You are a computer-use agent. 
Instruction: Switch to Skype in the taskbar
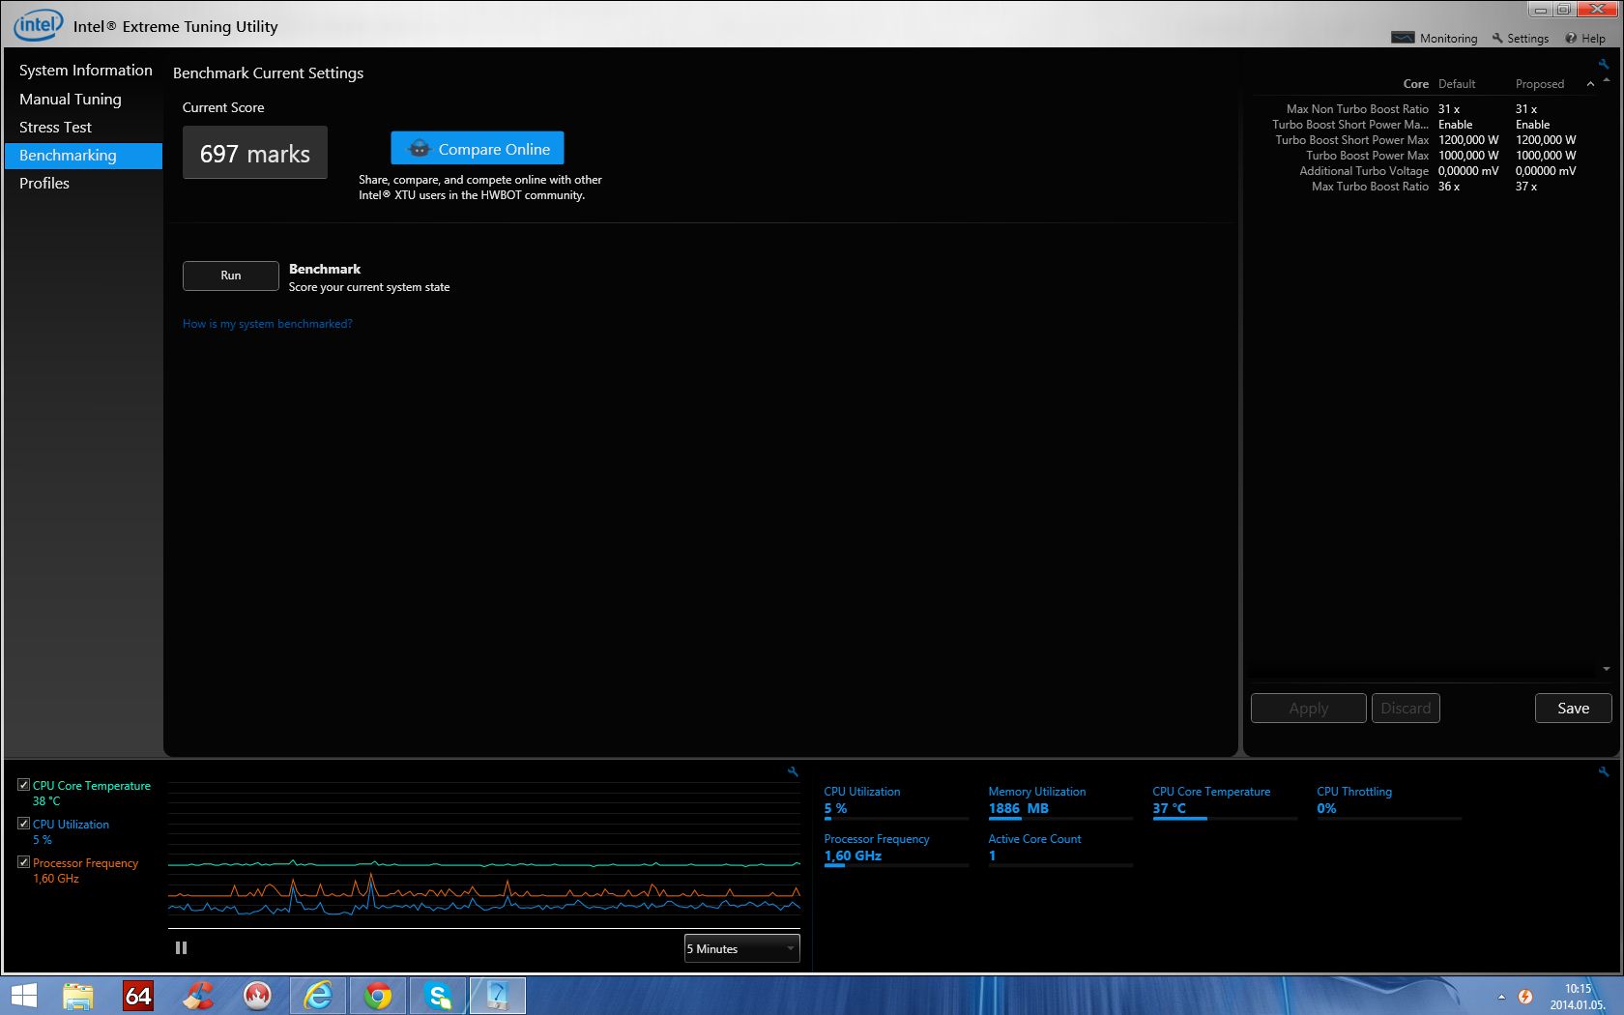438,996
